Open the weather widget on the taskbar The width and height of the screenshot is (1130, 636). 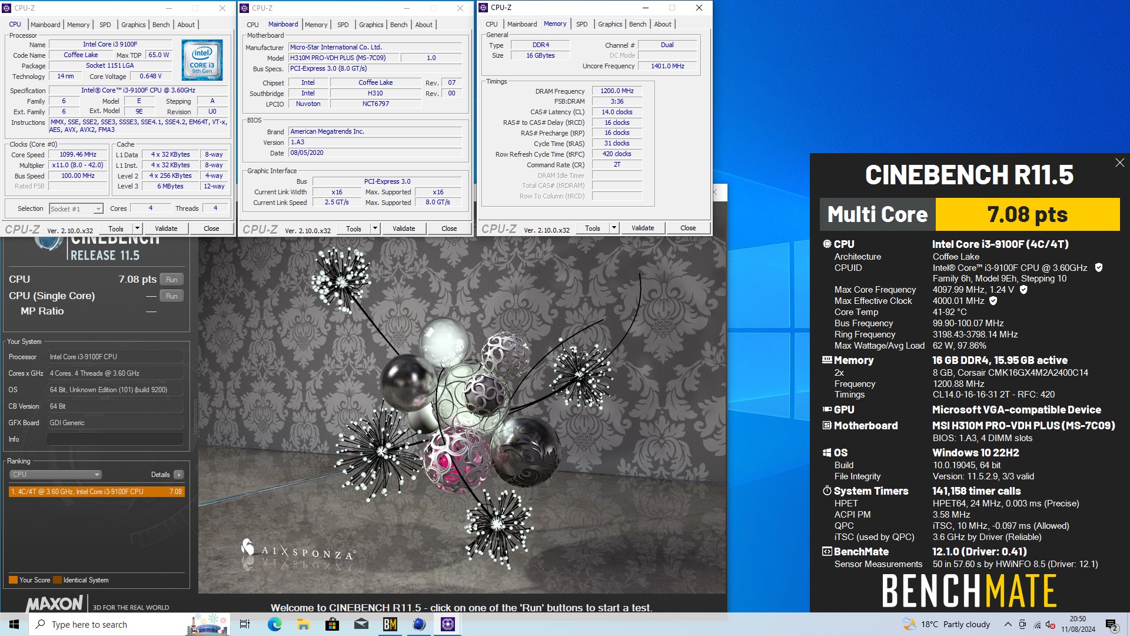pyautogui.click(x=946, y=624)
